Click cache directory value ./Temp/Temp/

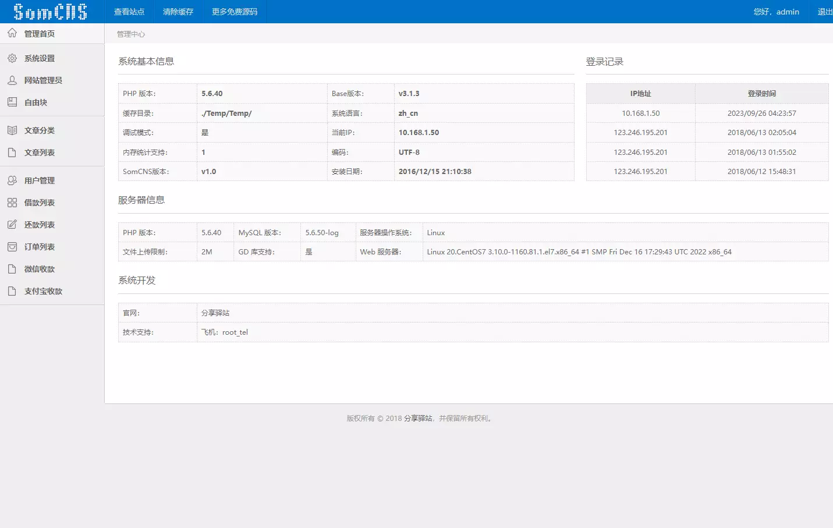[226, 114]
